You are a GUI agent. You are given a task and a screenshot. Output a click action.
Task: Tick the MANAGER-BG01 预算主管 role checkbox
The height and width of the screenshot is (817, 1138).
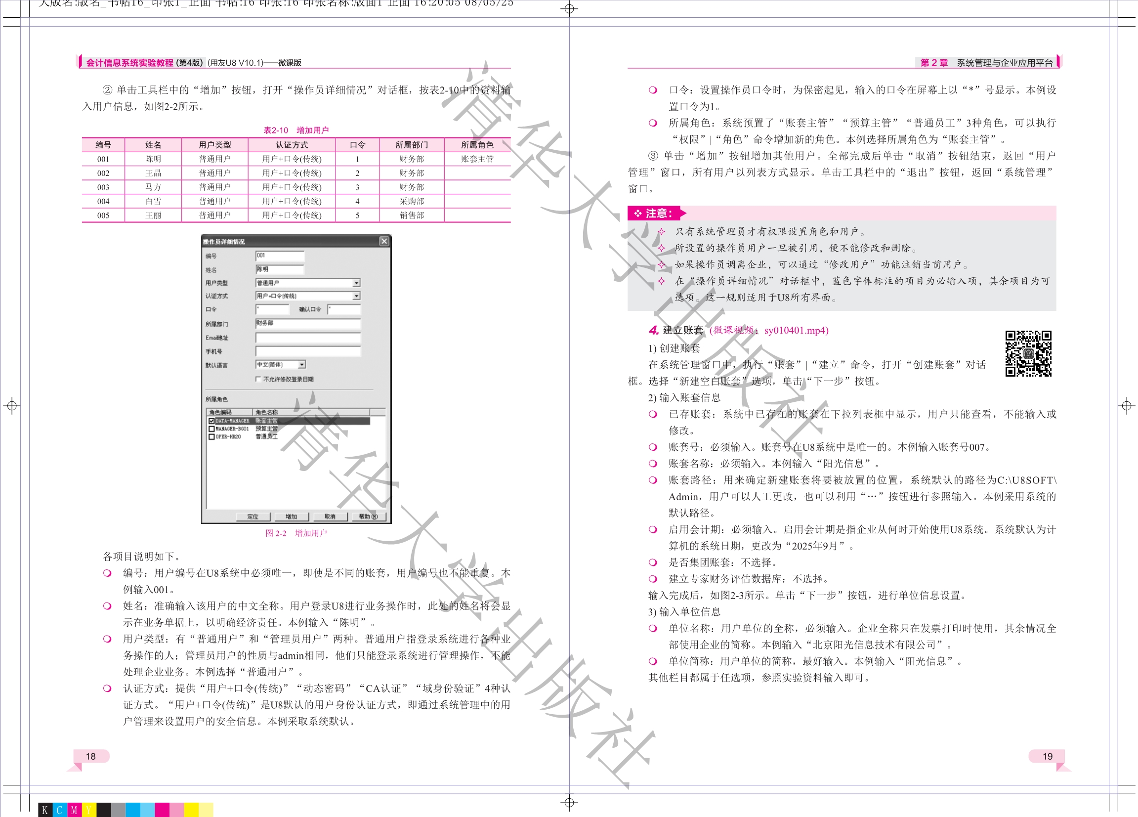212,429
